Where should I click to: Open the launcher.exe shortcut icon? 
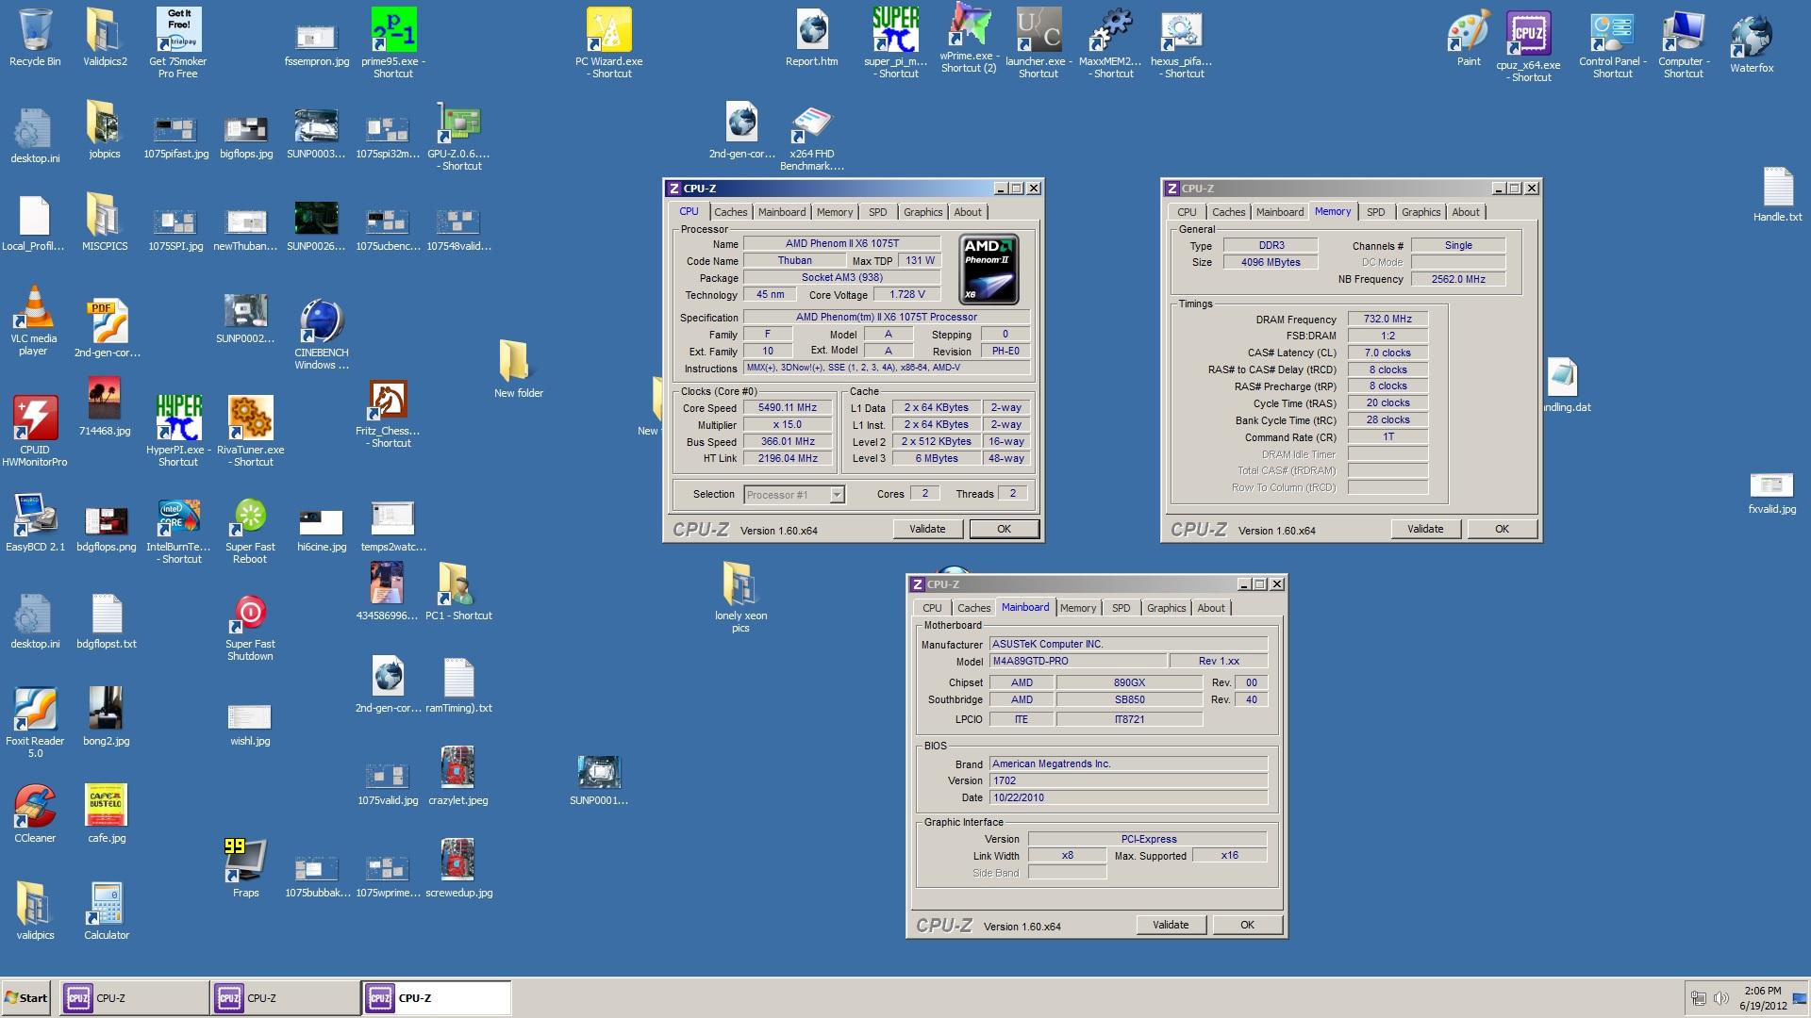pos(1038,42)
